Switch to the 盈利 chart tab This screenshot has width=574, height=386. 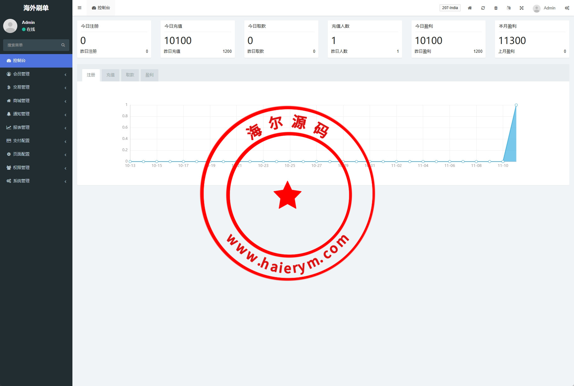click(149, 75)
